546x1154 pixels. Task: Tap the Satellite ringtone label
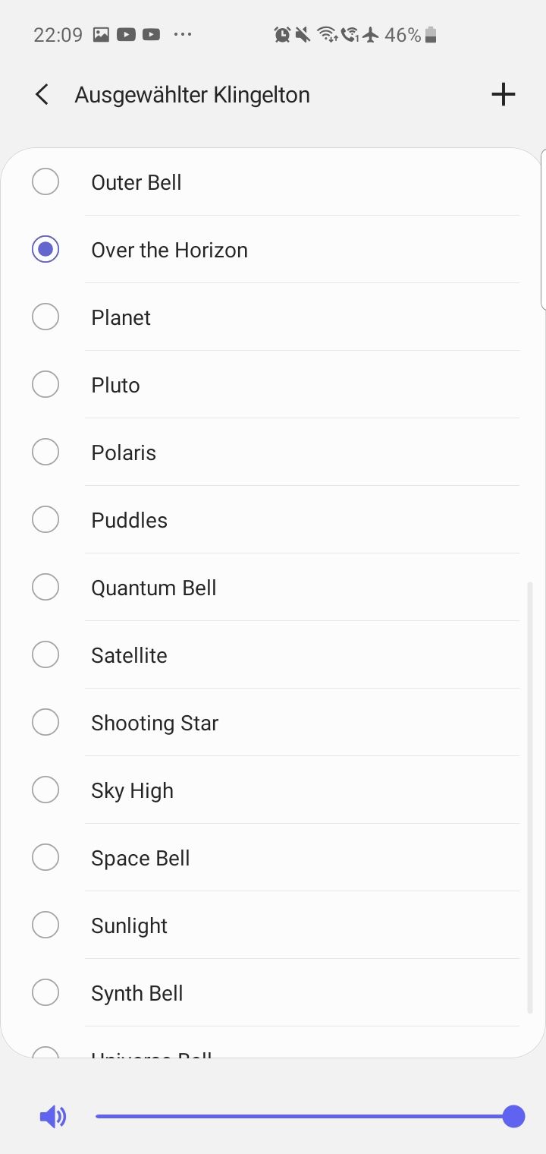[x=129, y=656]
